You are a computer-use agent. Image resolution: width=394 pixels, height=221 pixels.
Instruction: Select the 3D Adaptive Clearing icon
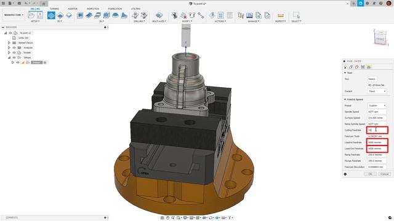click(80, 15)
